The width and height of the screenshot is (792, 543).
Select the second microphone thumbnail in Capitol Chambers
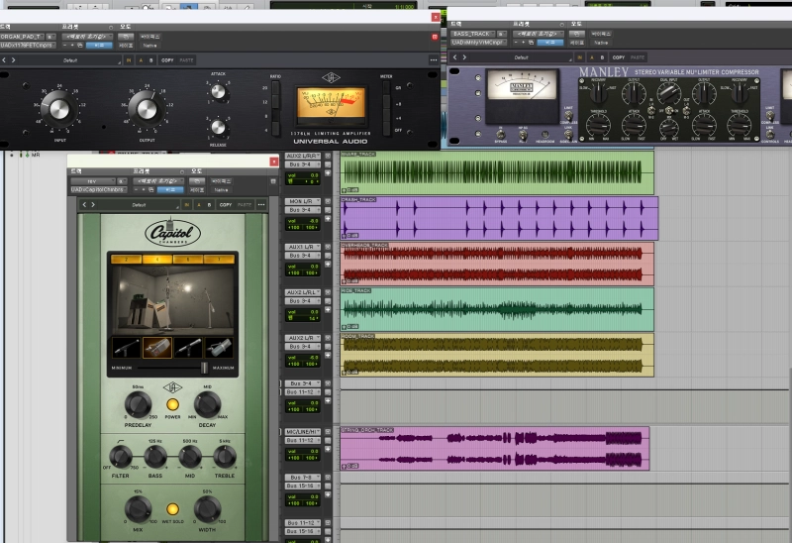tap(155, 348)
